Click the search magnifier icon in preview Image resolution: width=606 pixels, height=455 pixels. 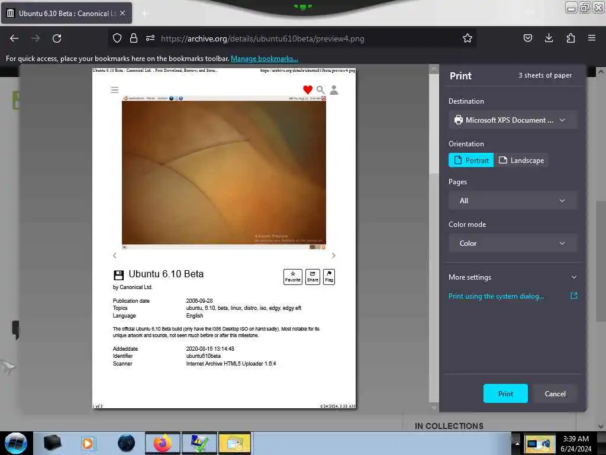coord(320,90)
